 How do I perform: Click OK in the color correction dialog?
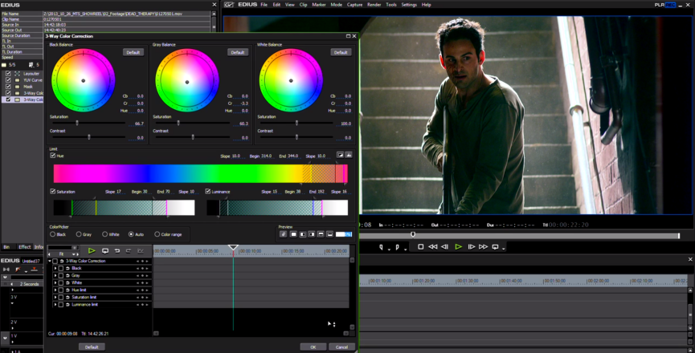pos(313,347)
